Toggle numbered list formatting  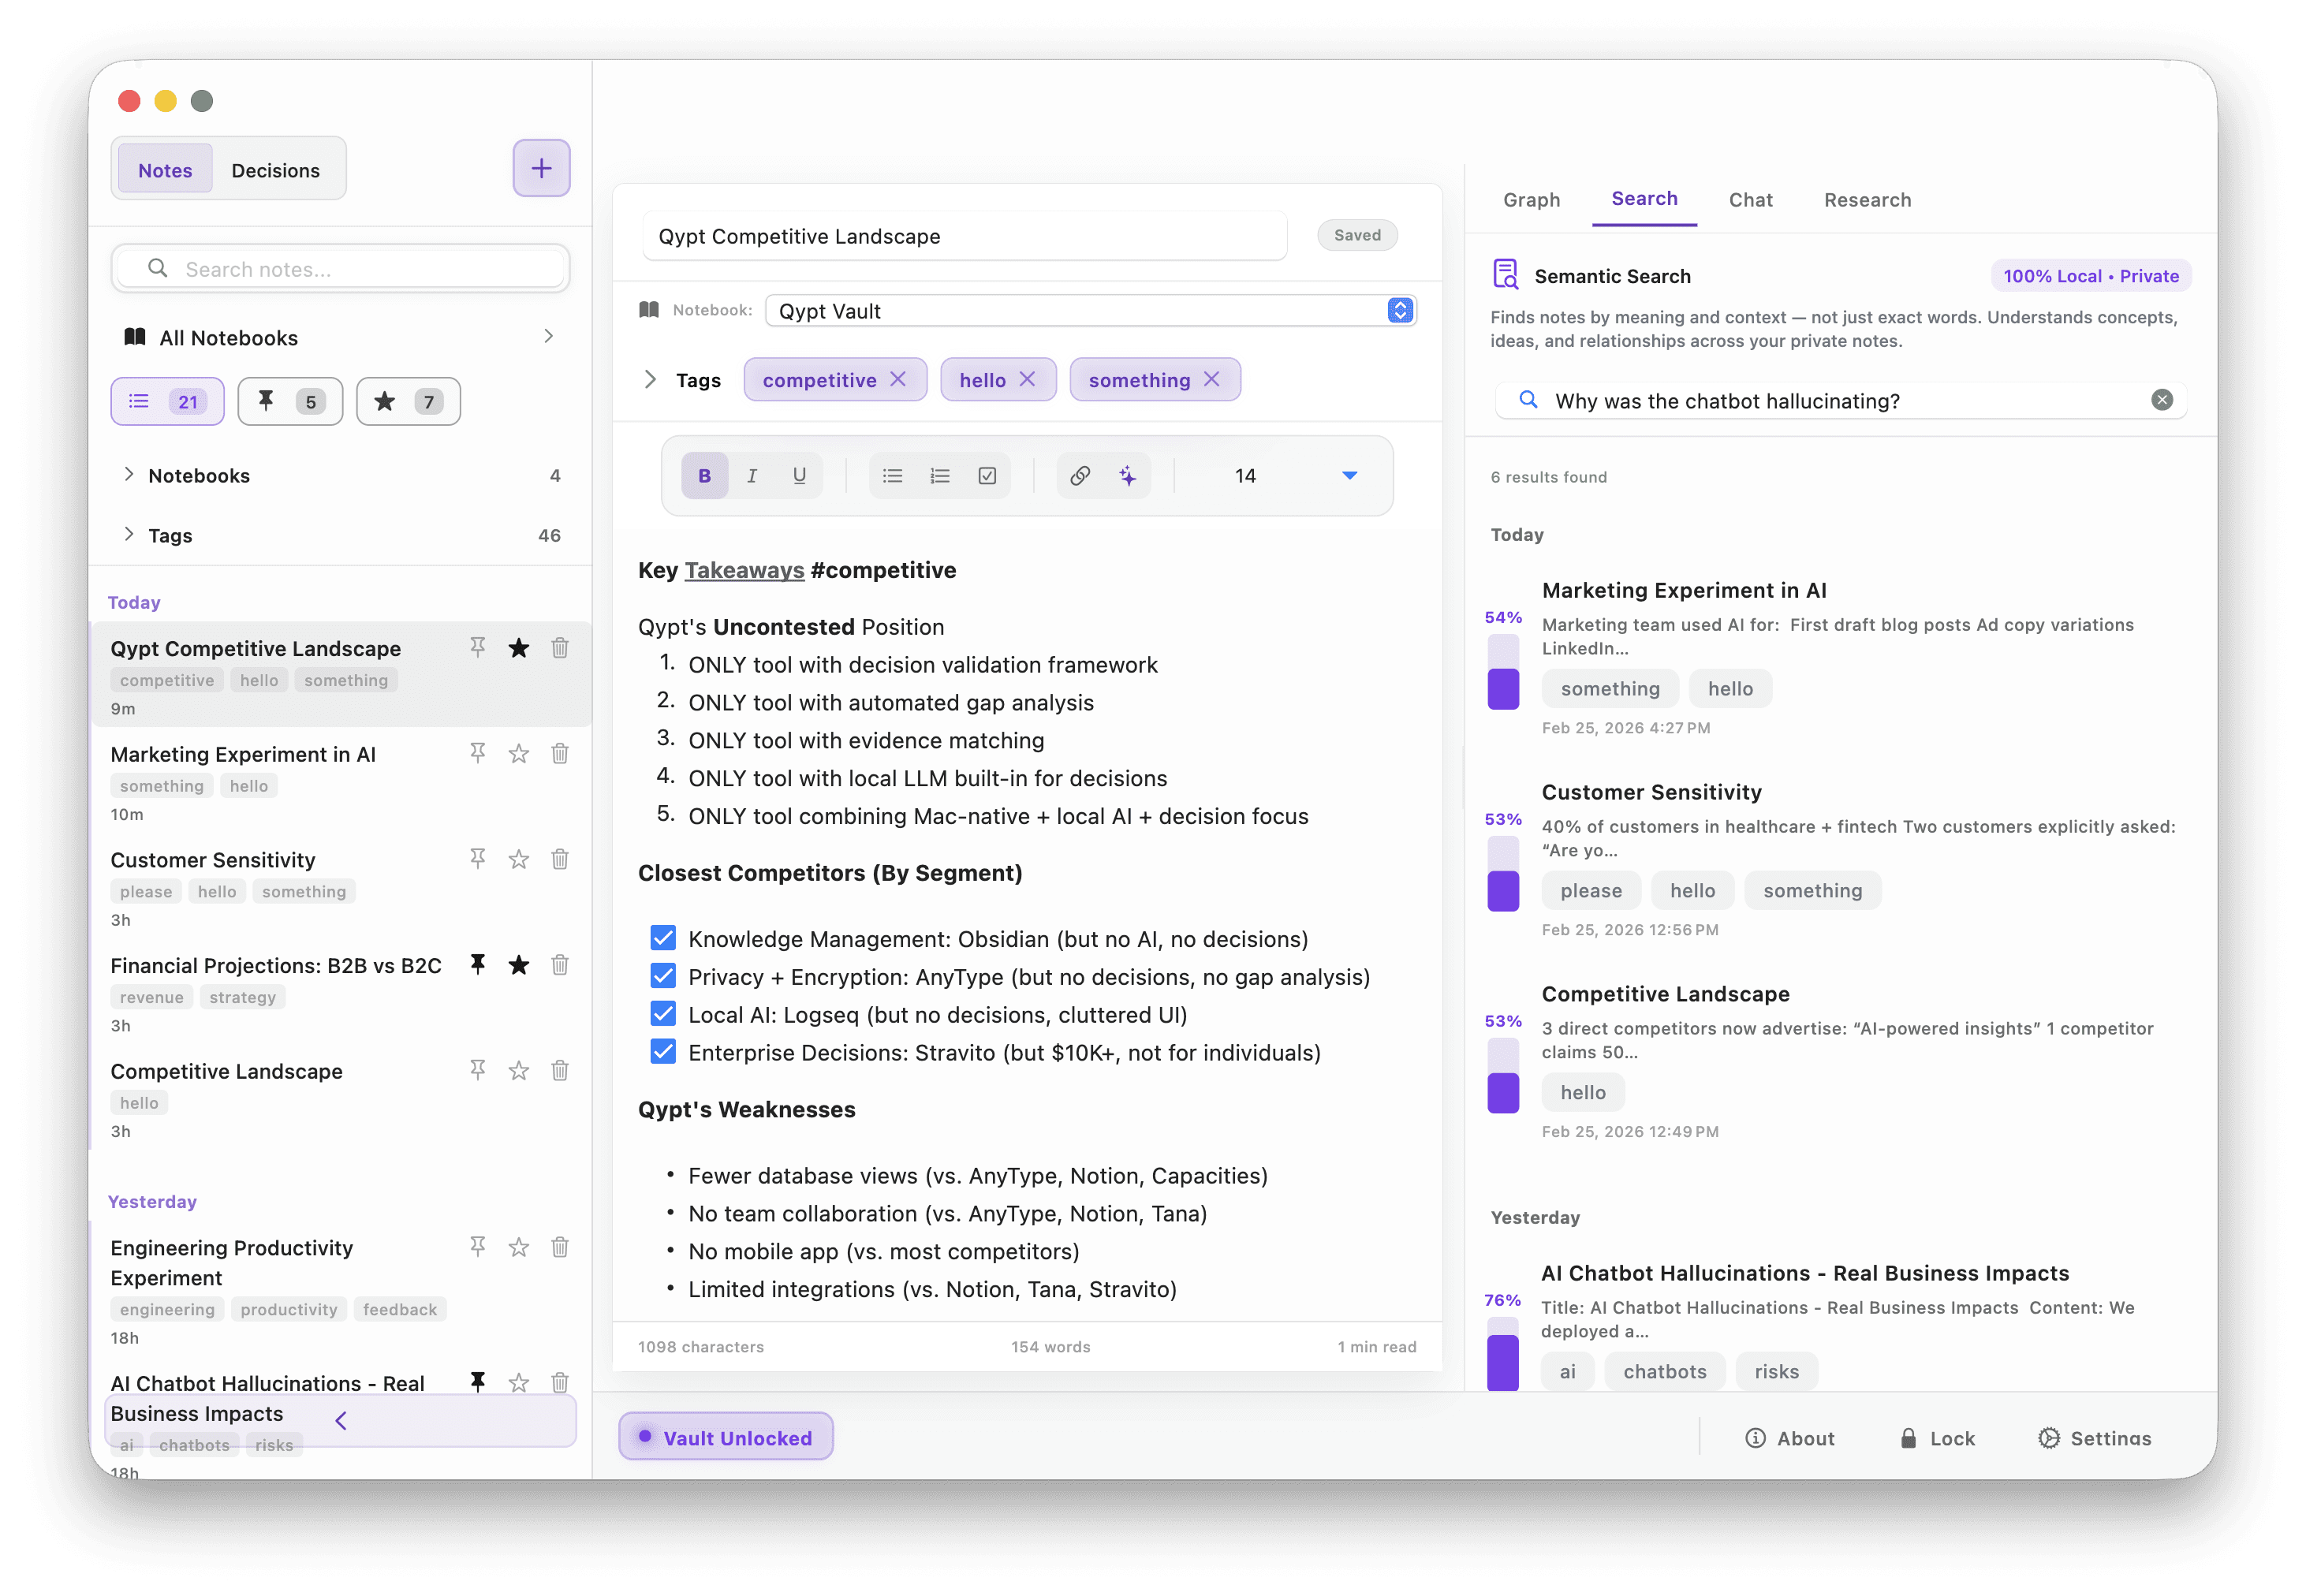pos(939,476)
